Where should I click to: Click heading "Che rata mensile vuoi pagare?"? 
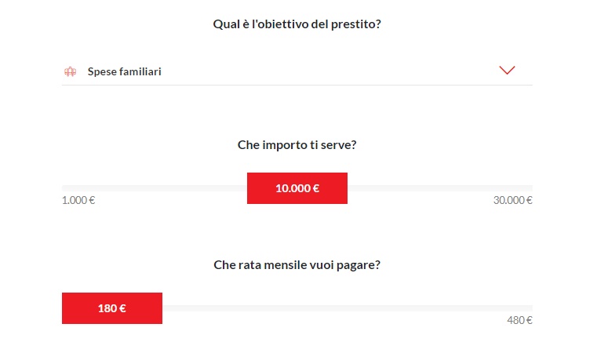click(297, 264)
